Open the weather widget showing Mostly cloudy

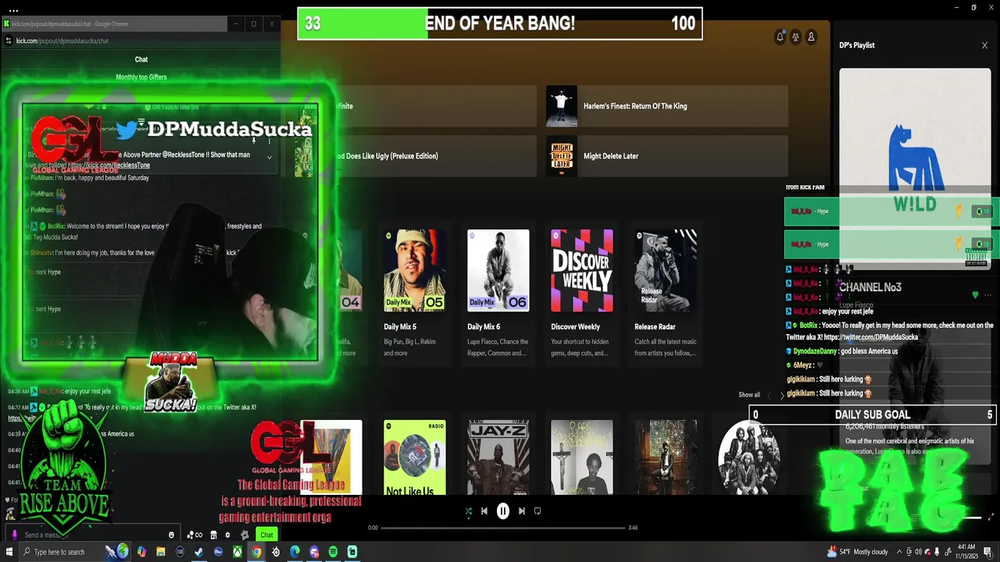(857, 552)
